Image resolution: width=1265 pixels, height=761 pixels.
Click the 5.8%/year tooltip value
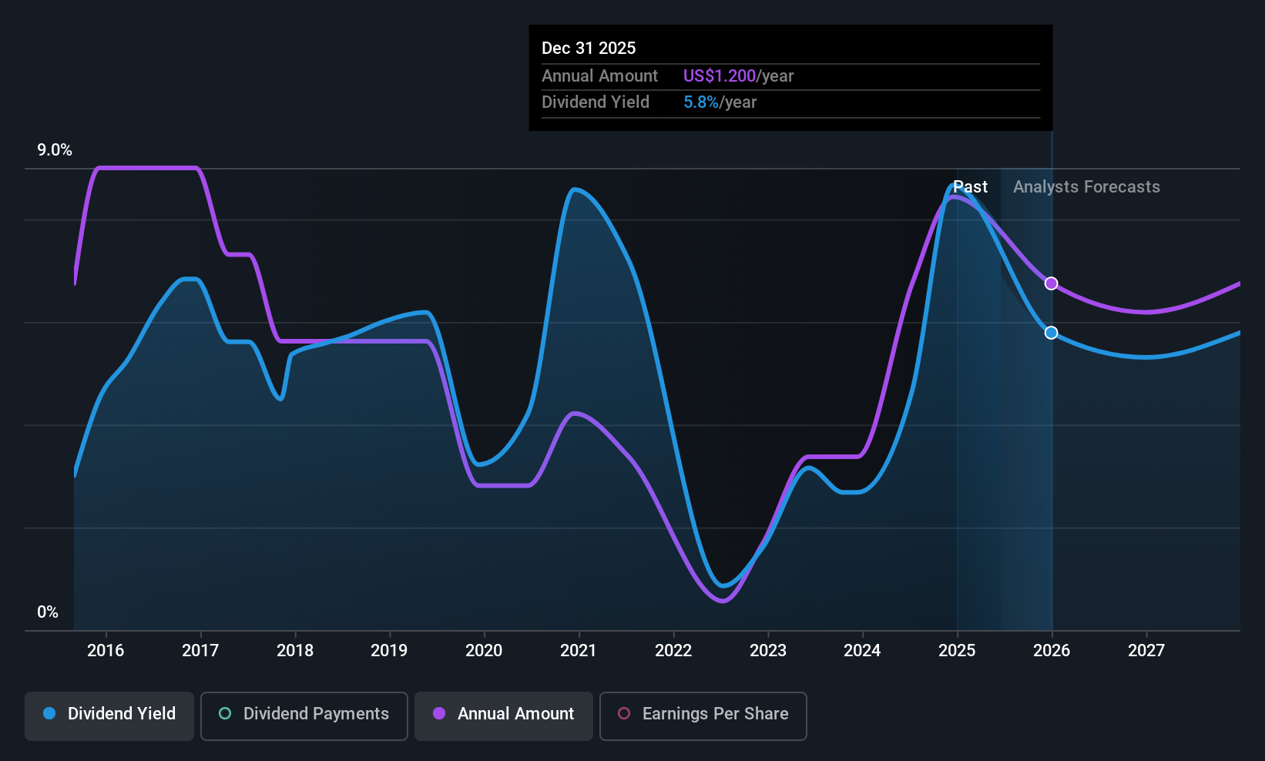pos(720,102)
